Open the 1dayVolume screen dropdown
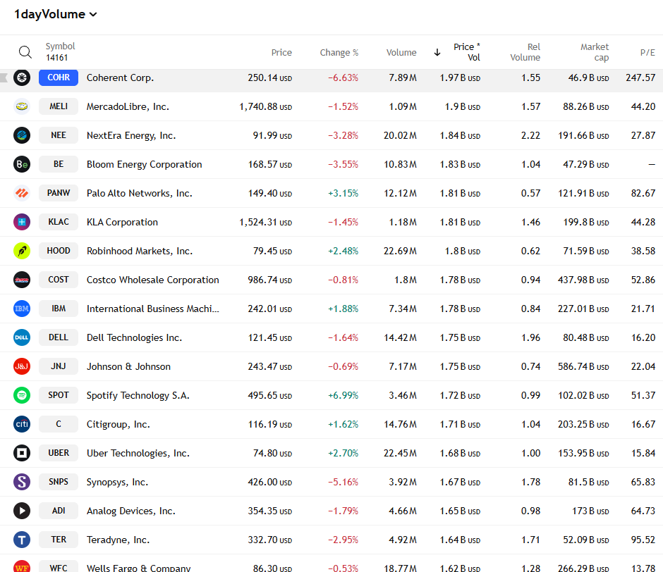663x572 pixels. tap(56, 14)
